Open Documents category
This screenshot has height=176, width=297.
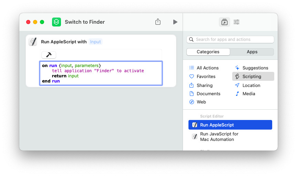(208, 94)
